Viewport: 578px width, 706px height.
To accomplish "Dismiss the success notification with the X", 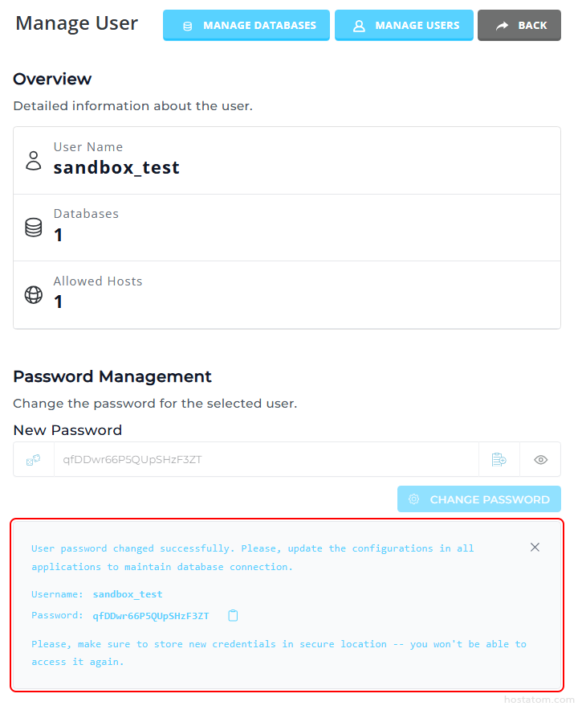I will [535, 548].
